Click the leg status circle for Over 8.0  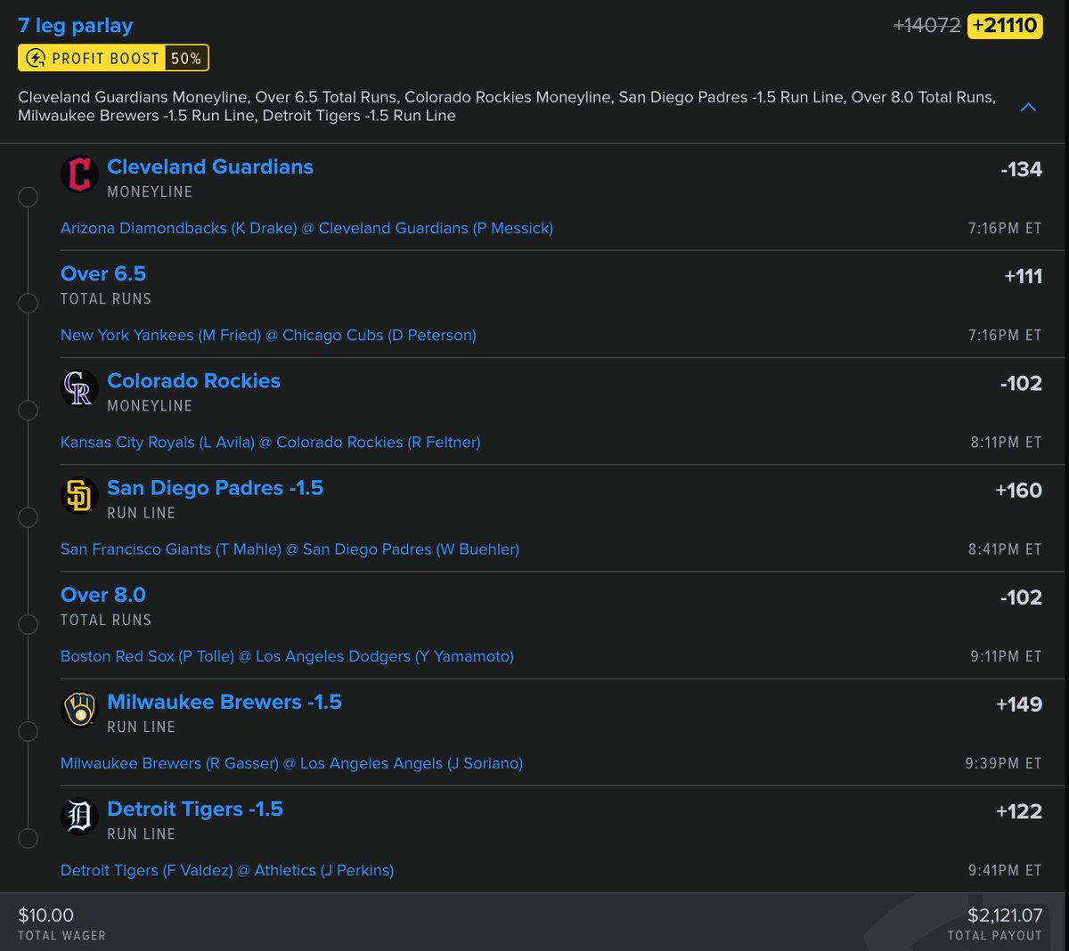pyautogui.click(x=29, y=624)
